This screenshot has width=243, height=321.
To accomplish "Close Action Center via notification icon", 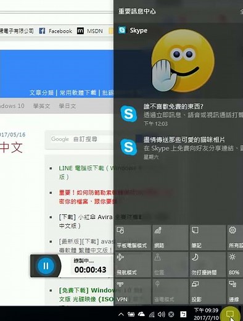I will pyautogui.click(x=230, y=314).
